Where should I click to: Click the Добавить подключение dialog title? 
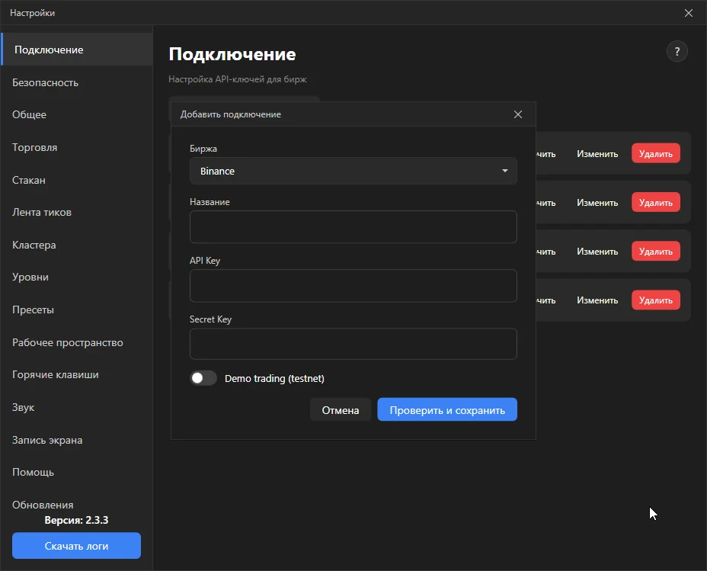click(230, 114)
